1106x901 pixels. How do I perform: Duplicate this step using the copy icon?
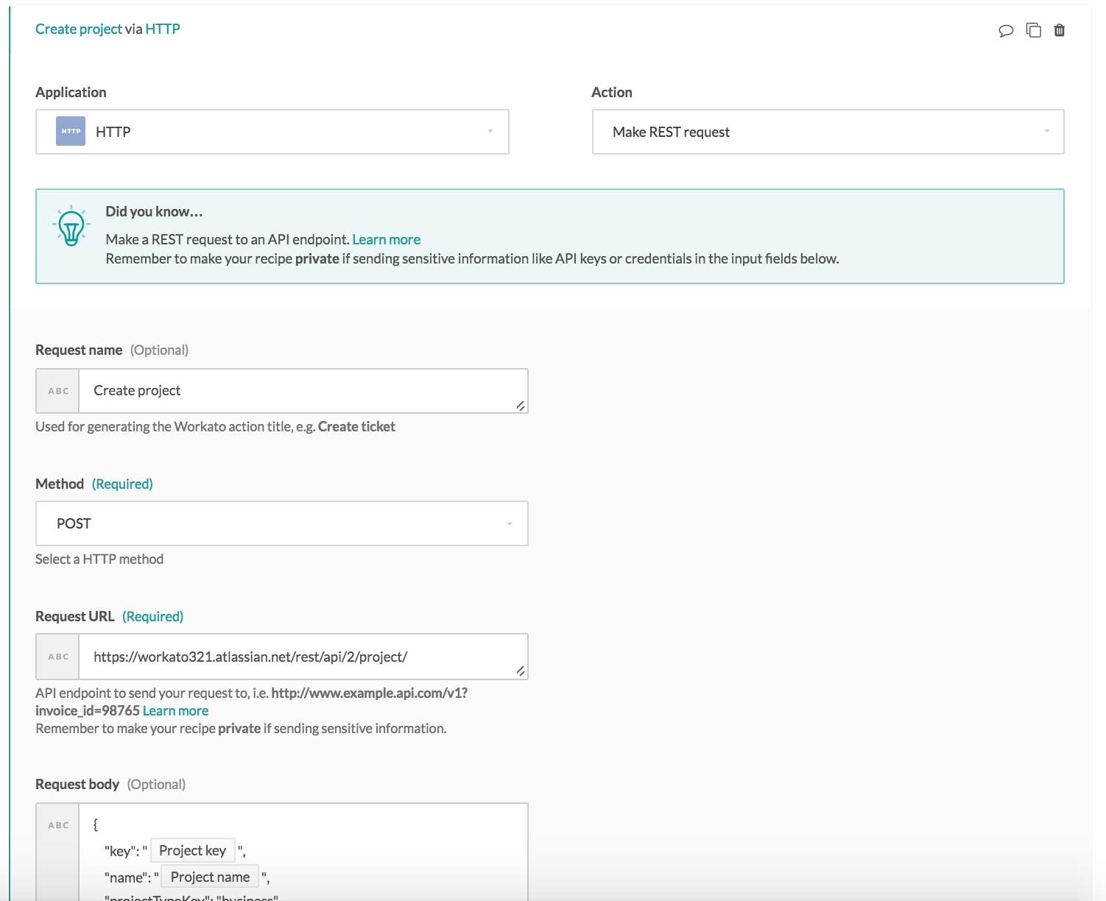click(x=1033, y=30)
